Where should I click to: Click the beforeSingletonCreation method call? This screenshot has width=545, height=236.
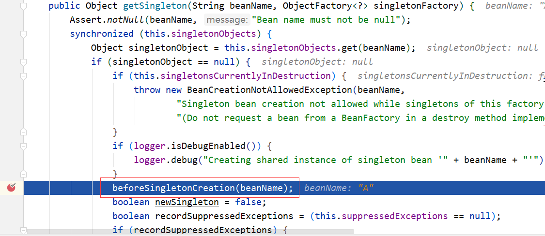pyautogui.click(x=172, y=188)
